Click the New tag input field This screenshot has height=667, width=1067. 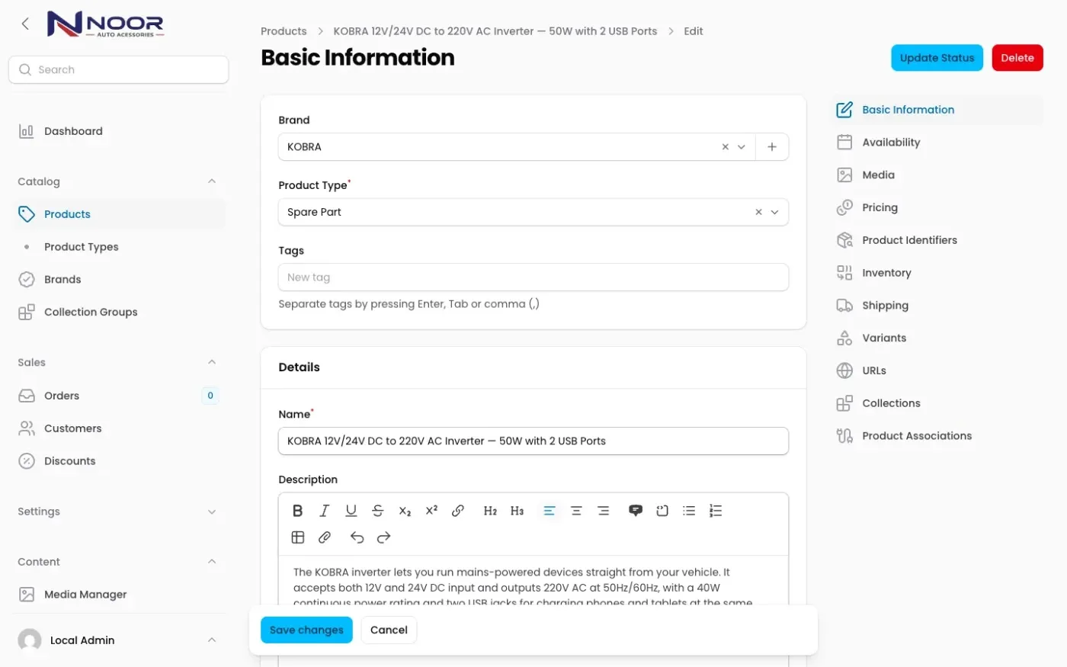click(x=533, y=277)
